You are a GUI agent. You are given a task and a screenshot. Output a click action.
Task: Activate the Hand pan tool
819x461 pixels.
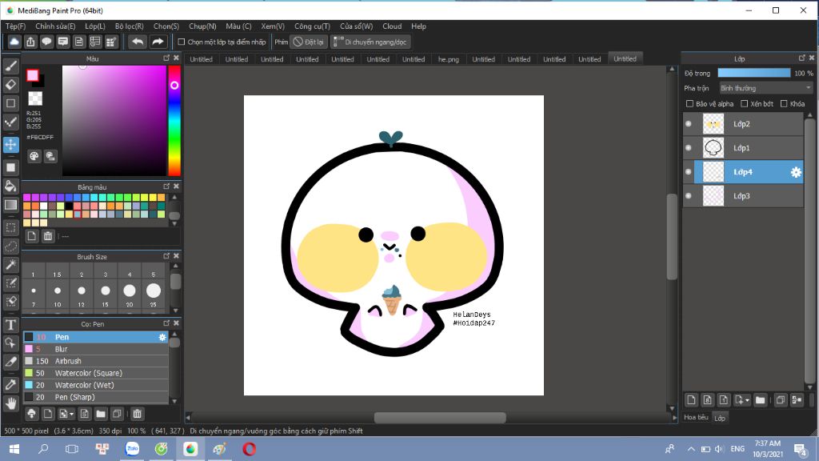pyautogui.click(x=11, y=403)
